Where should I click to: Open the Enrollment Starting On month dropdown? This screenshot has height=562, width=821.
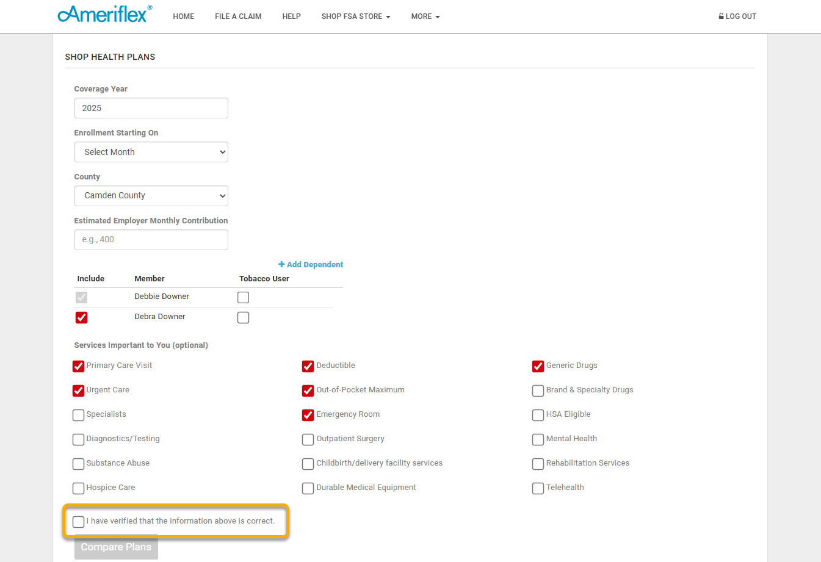151,152
